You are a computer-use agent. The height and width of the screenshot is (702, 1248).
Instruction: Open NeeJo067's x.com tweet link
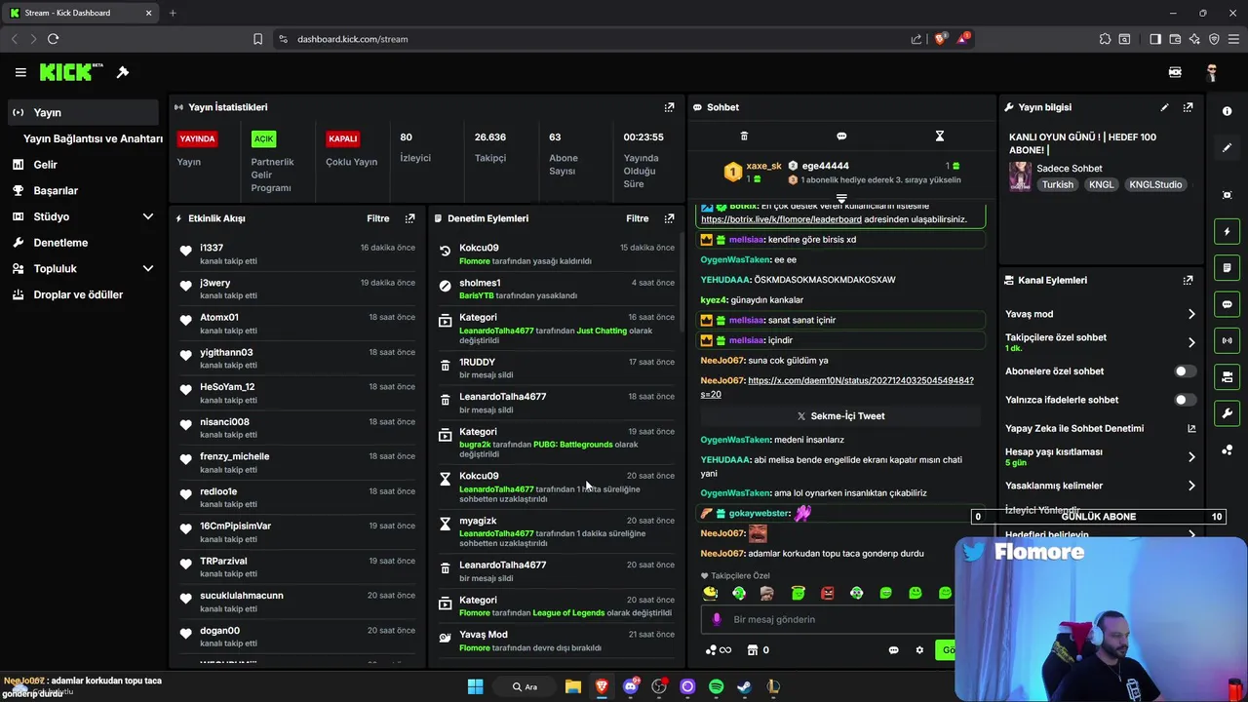pyautogui.click(x=837, y=387)
